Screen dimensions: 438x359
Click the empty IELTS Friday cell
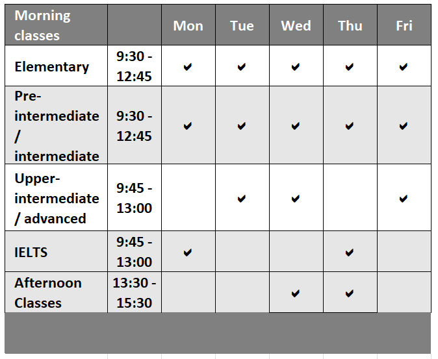click(404, 252)
